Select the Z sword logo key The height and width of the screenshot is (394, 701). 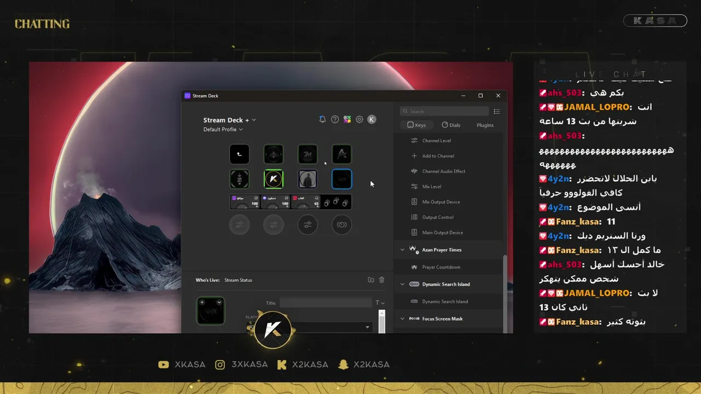[239, 179]
